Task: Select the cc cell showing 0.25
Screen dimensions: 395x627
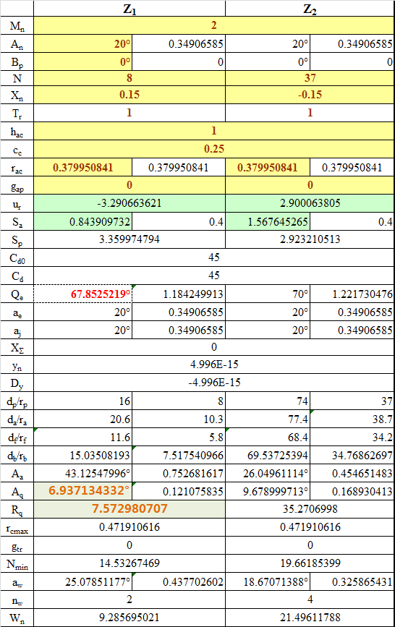Action: (213, 149)
